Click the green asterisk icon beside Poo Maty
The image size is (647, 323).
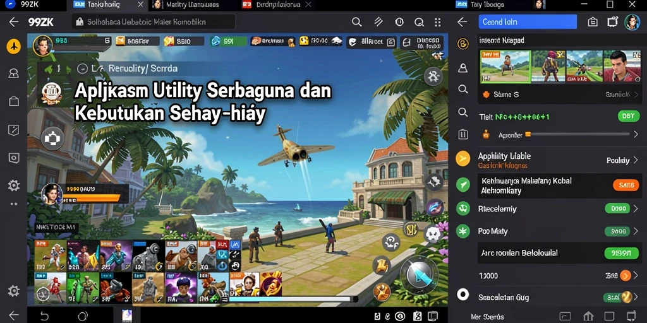pos(463,231)
